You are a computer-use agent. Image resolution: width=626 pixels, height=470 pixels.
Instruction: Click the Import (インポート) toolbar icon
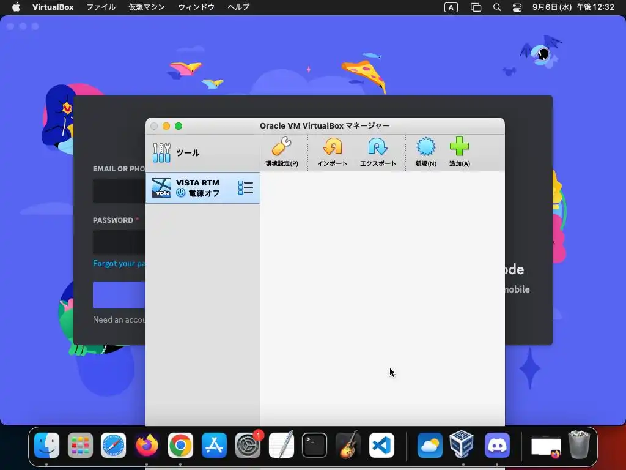pos(332,152)
